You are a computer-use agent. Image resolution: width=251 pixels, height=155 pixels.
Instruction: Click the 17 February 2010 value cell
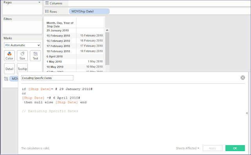(91, 46)
